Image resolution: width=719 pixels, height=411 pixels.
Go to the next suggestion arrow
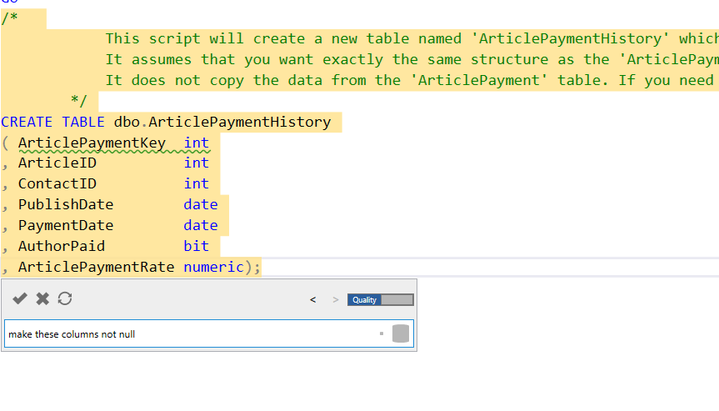click(x=336, y=300)
